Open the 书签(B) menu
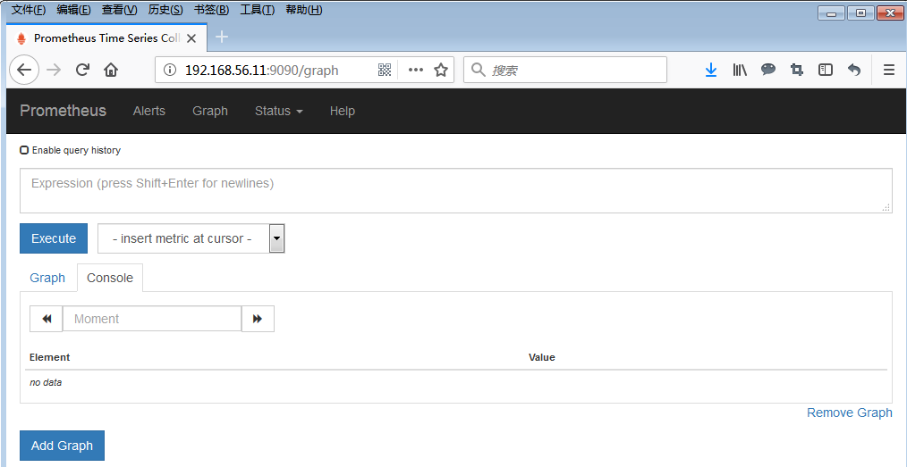Image resolution: width=907 pixels, height=467 pixels. [211, 10]
